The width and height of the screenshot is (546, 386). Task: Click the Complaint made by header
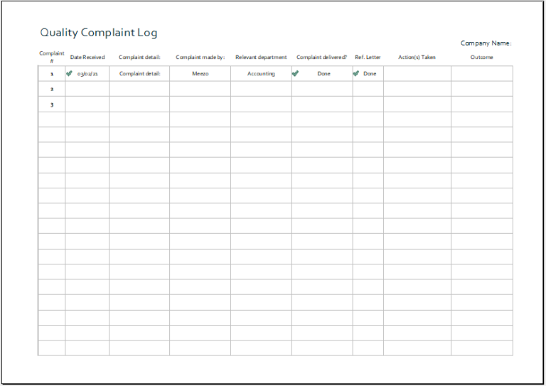pos(200,58)
